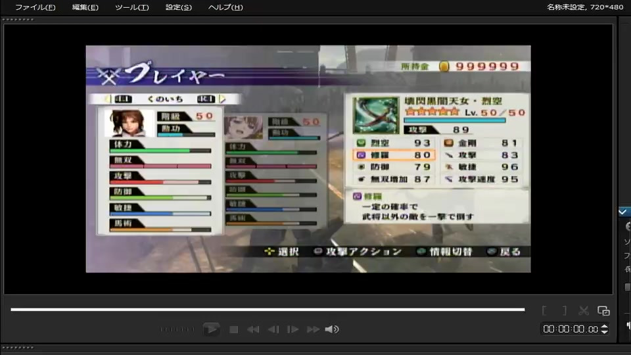Click the 修羅 description heading icon

357,197
